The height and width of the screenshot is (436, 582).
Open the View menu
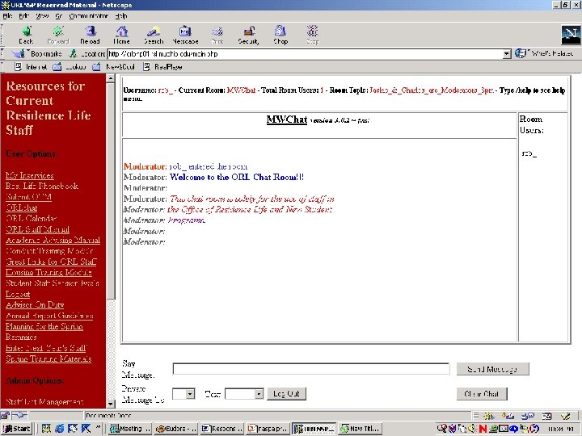coord(42,16)
